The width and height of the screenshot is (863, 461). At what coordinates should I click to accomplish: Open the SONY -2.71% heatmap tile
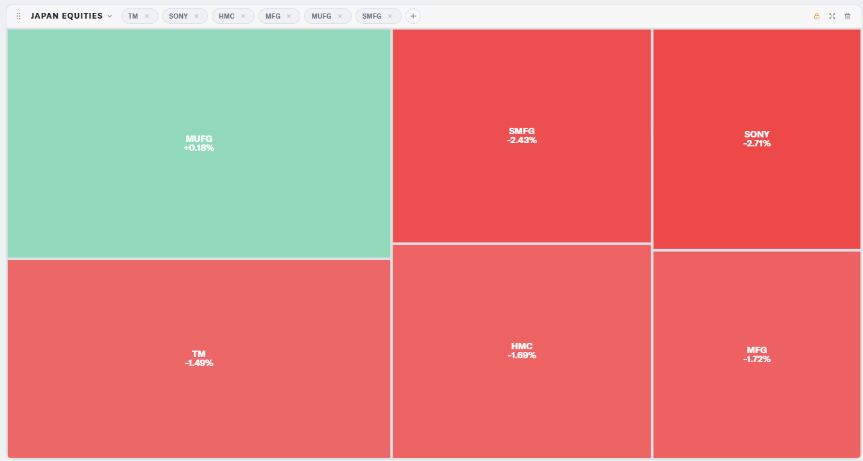pos(757,139)
